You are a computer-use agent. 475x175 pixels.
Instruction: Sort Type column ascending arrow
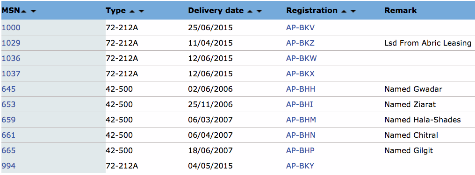coord(132,11)
